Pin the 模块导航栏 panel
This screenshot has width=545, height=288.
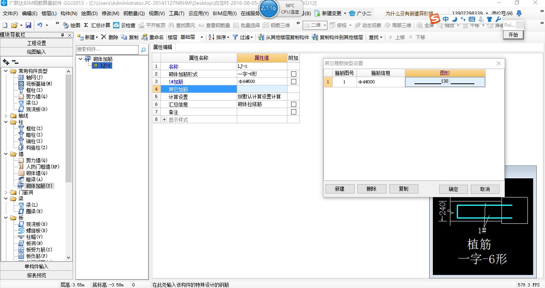[x=62, y=35]
